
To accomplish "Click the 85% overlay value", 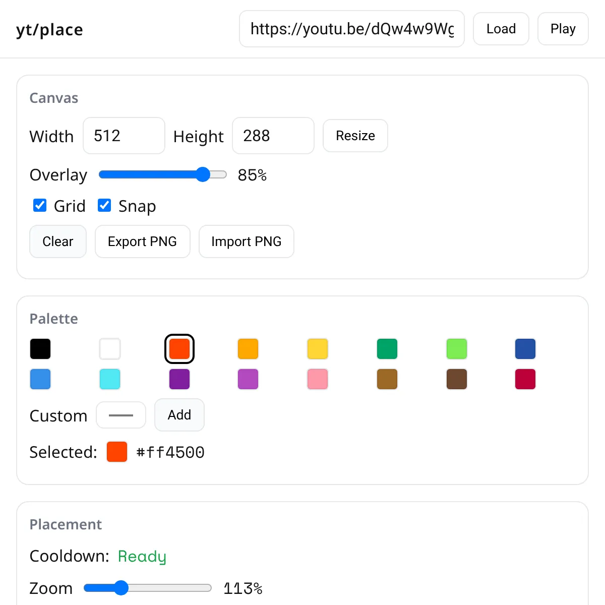I will (252, 175).
